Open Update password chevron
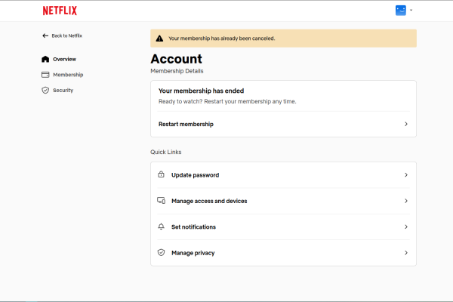This screenshot has height=302, width=453. click(406, 175)
